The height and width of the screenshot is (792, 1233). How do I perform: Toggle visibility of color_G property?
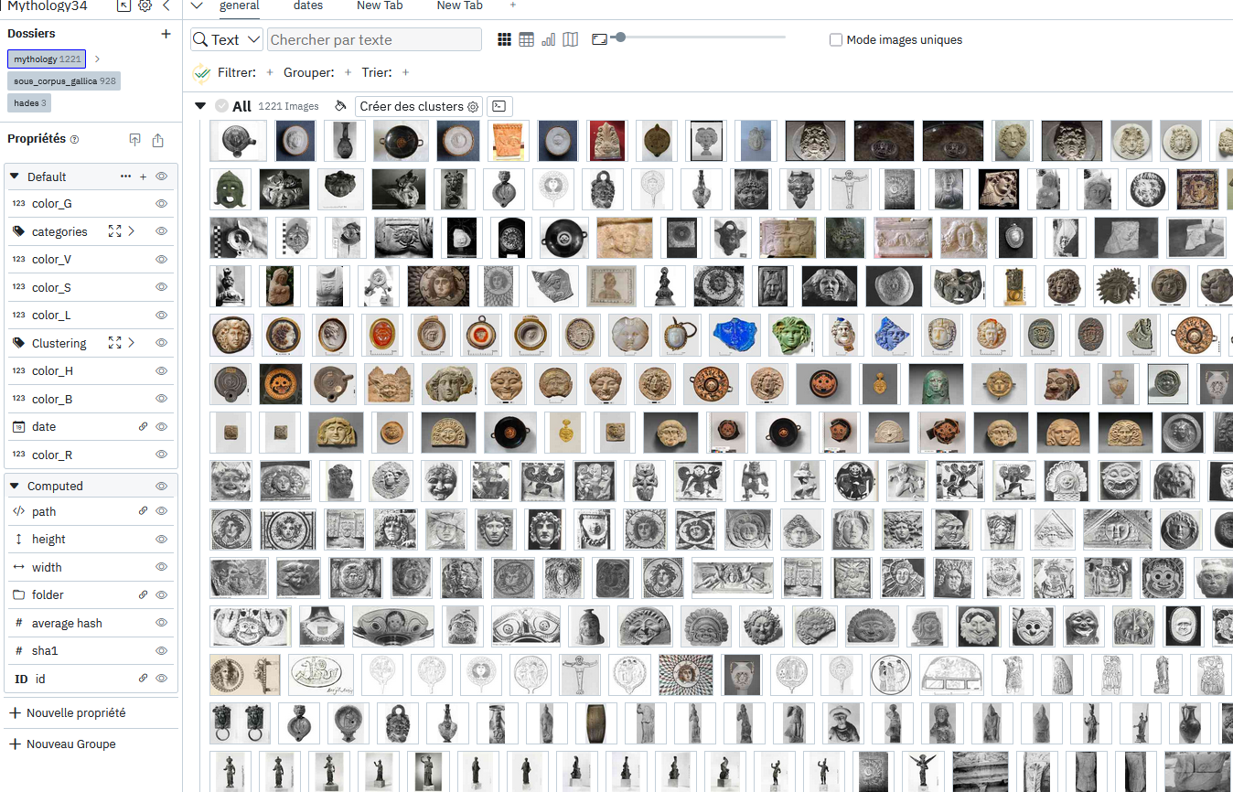[x=161, y=204]
